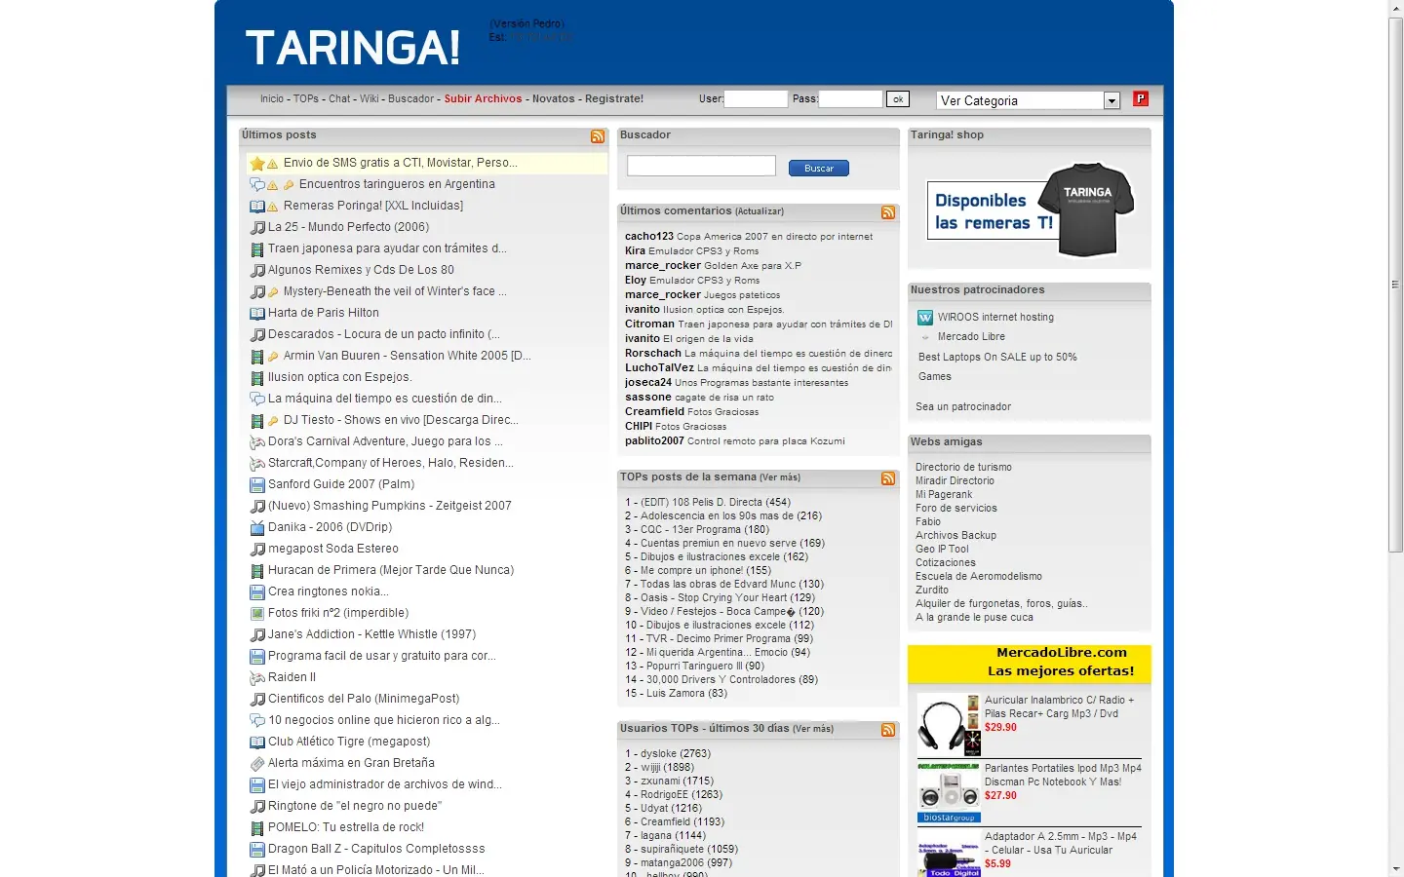Open the TOPs menu item
This screenshot has height=877, width=1404.
point(306,99)
